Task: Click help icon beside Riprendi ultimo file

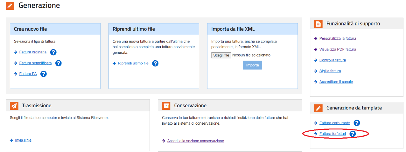Action: coord(155,63)
